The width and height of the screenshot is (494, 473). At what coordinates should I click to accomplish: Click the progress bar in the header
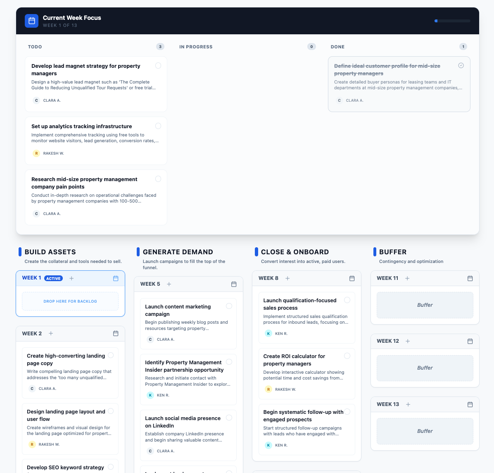[452, 21]
